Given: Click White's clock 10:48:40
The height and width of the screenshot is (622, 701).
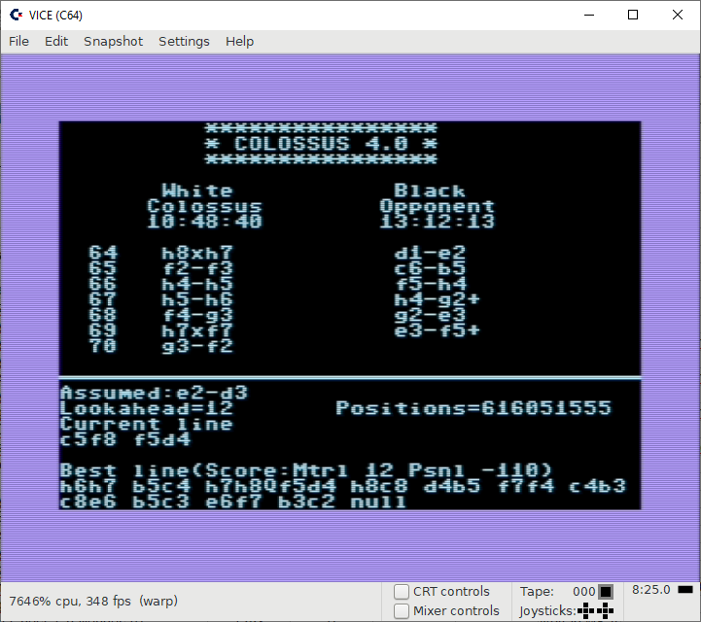Looking at the screenshot, I should point(205,222).
